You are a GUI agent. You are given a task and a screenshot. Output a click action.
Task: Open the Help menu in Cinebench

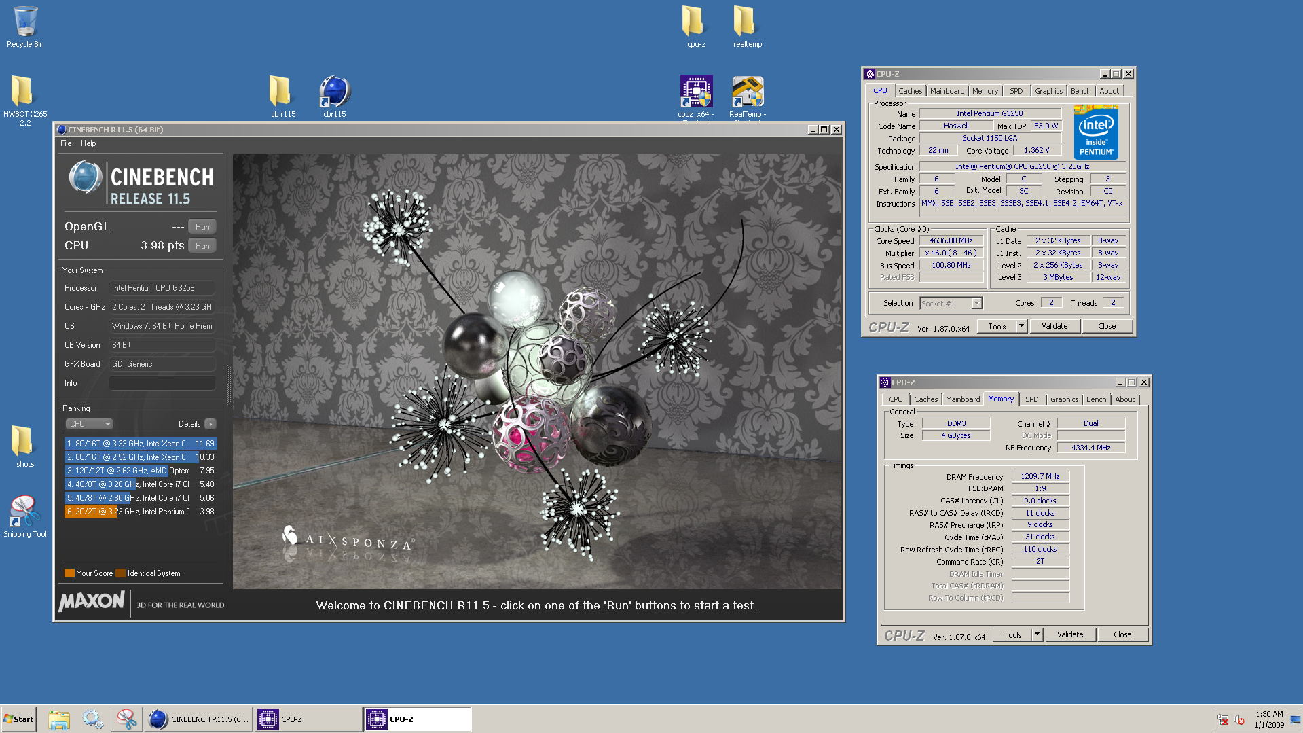(x=88, y=143)
